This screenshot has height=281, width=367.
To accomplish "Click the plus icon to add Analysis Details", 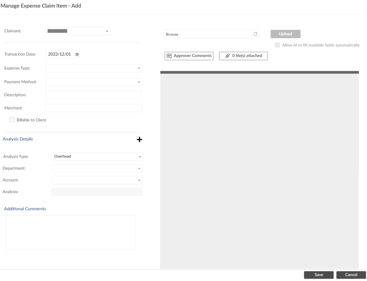I will click(x=139, y=139).
